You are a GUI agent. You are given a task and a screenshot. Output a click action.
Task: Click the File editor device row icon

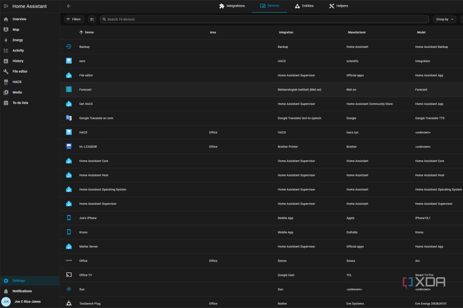(x=69, y=75)
